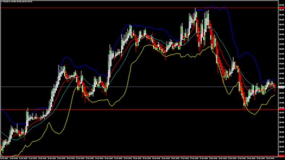Click the horizontal time scale axis
285x160 pixels.
(139, 158)
